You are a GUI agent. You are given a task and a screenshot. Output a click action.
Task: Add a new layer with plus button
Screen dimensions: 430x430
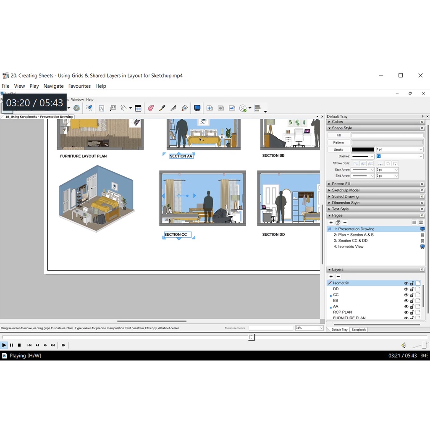(x=331, y=277)
